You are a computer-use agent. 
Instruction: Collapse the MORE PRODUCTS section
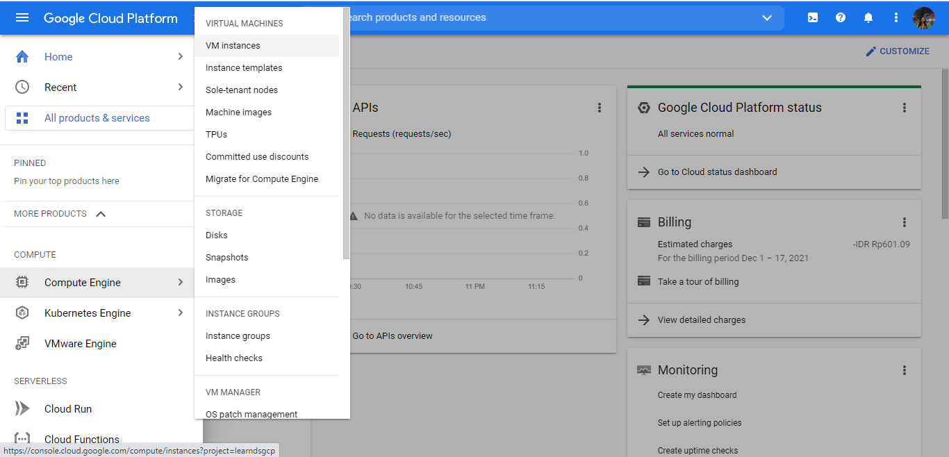coord(101,214)
